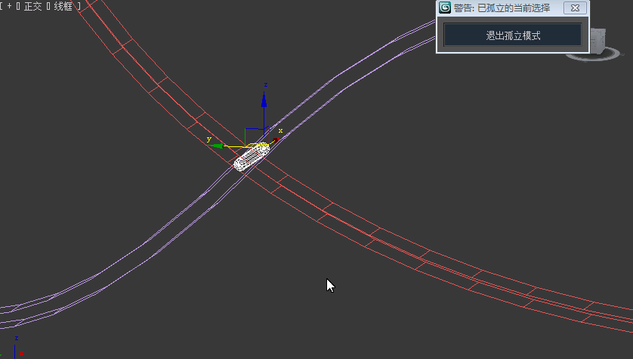The image size is (633, 359).
Task: Select the green Y axis gizmo arrow
Action: (x=218, y=146)
